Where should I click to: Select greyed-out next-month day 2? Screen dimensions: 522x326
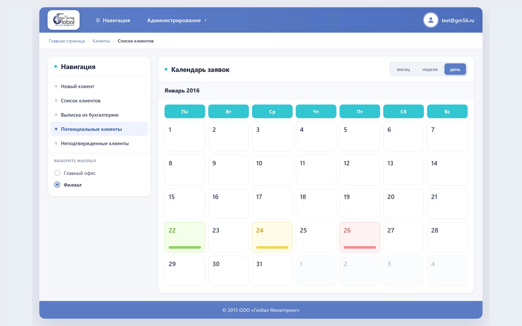tap(360, 271)
